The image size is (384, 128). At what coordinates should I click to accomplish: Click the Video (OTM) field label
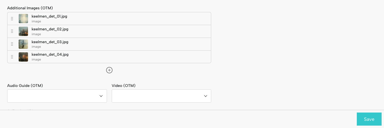pyautogui.click(x=123, y=86)
